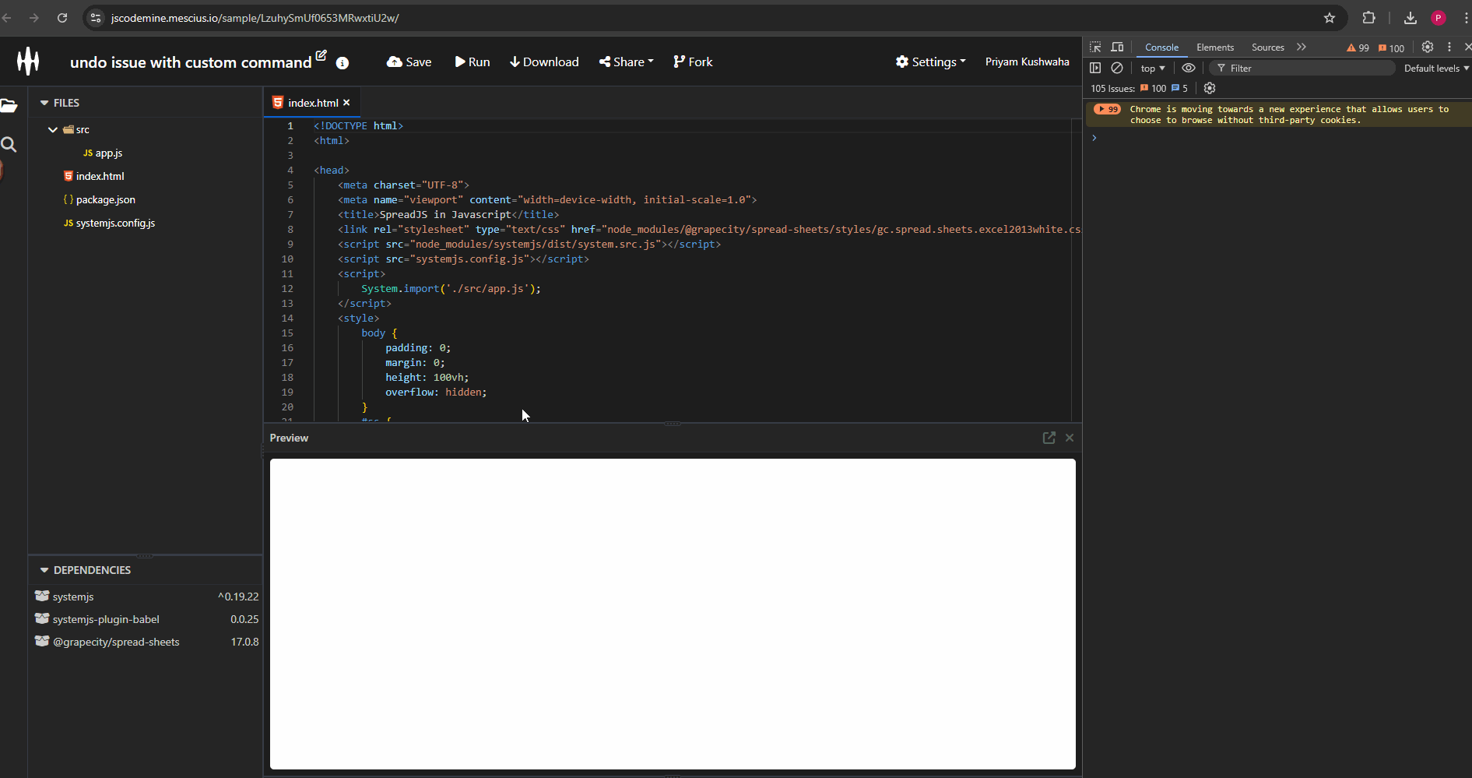Screen dimensions: 1472x778
Task: Open the Sources panel
Action: (1267, 47)
